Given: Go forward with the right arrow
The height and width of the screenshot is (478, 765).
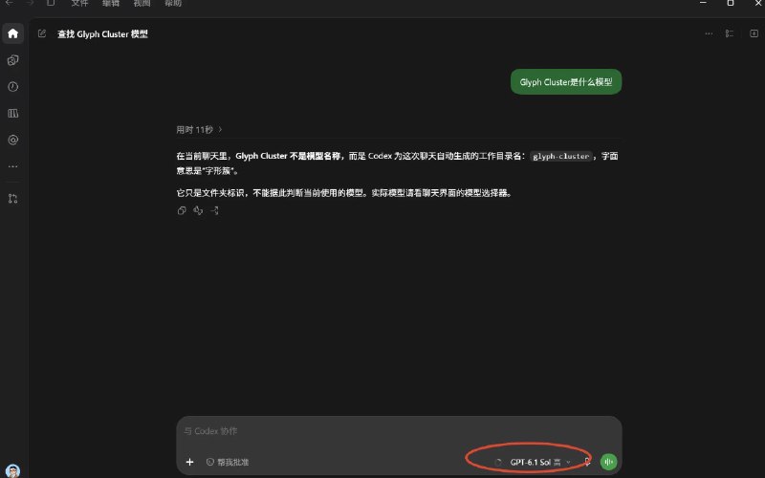Looking at the screenshot, I should coord(31,3).
